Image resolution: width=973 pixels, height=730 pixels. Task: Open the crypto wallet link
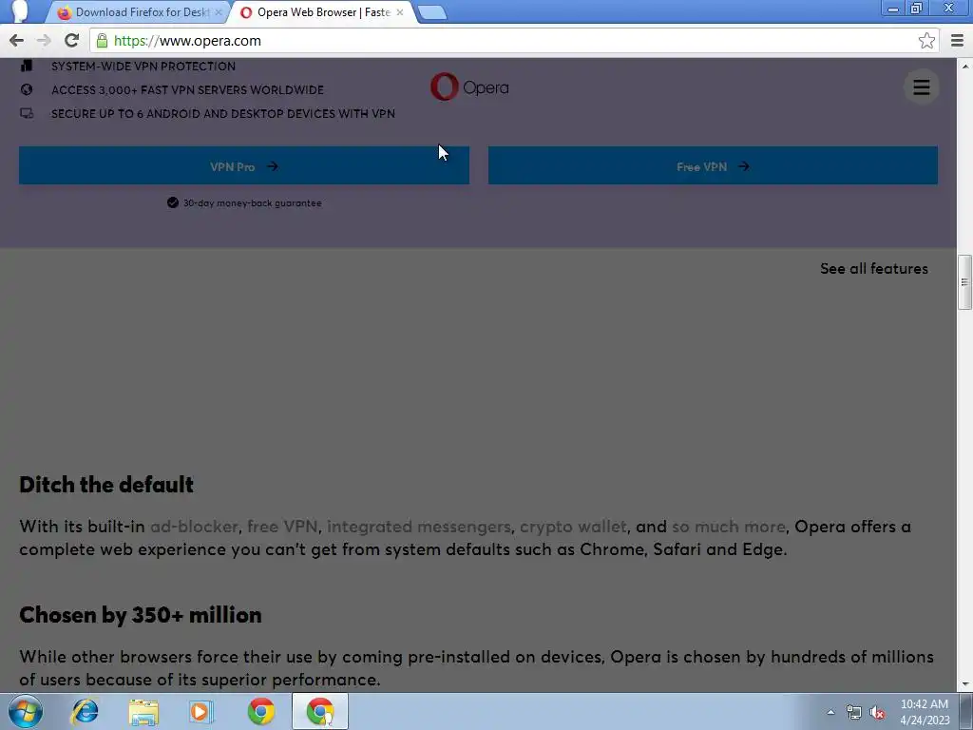coord(573,527)
